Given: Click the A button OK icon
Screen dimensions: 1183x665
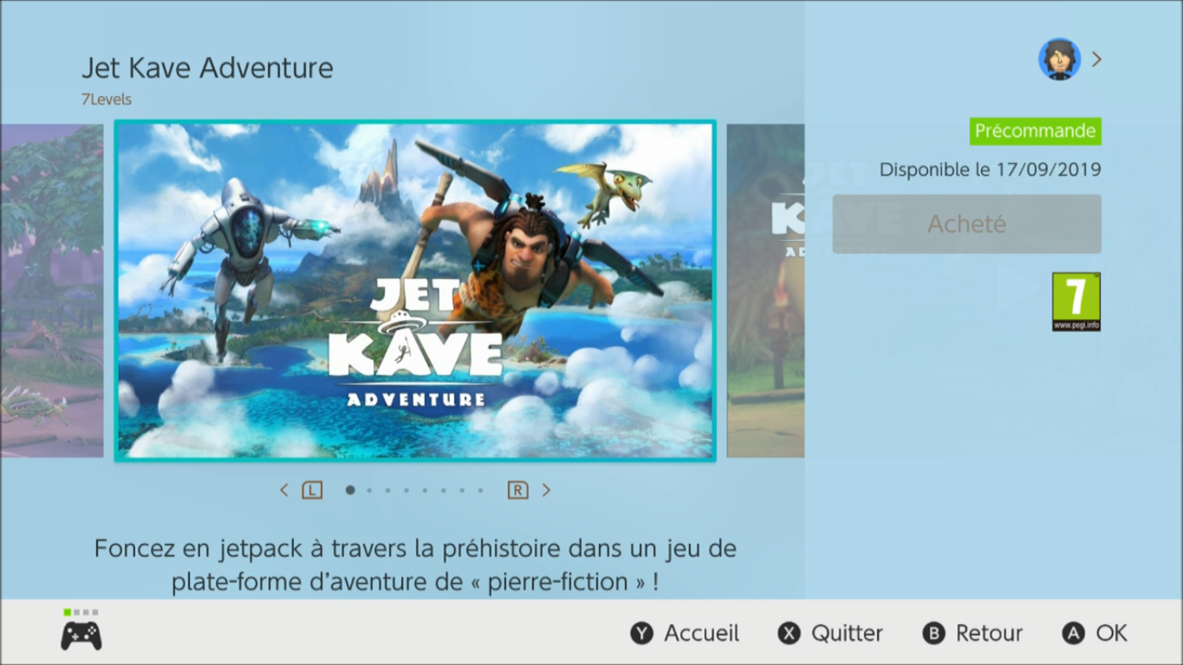Looking at the screenshot, I should pos(1073,634).
